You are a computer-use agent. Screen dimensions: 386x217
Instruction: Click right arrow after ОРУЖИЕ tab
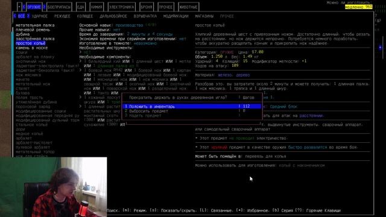44,7
